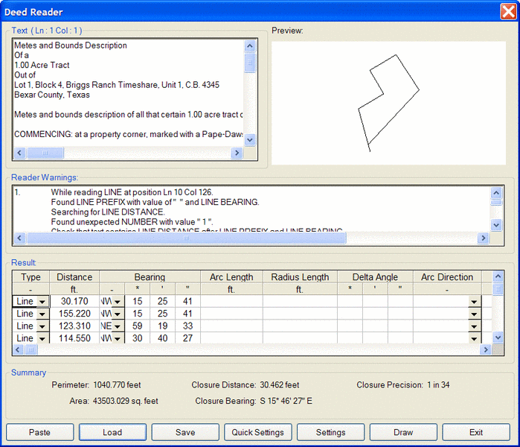Click Result table horizontal scrollbar thumb
The image size is (520, 447).
tap(31, 349)
